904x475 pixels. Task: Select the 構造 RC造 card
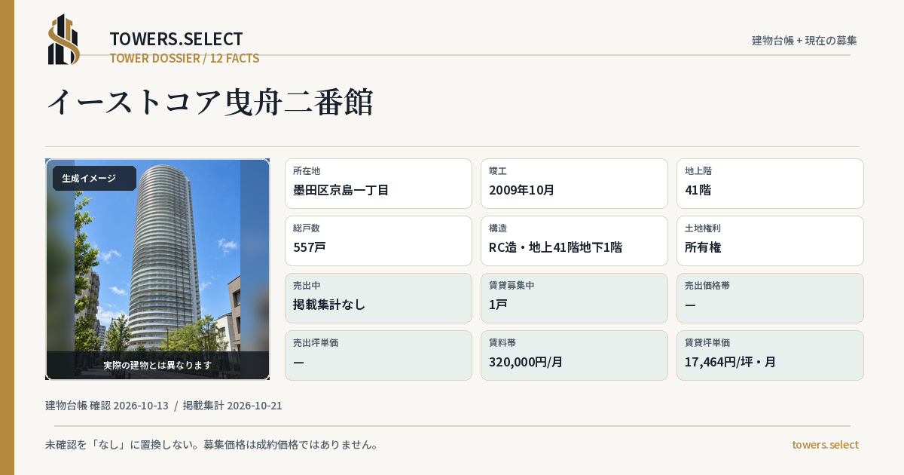[574, 241]
